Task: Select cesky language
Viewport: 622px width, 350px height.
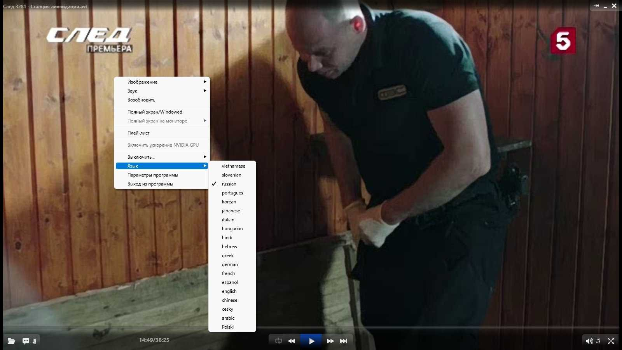Action: 232,309
